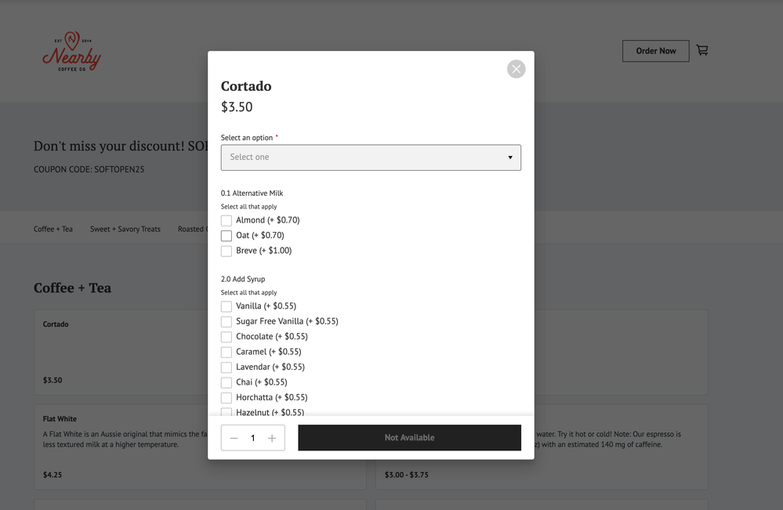783x510 pixels.
Task: Check the Almond milk option
Action: 227,221
